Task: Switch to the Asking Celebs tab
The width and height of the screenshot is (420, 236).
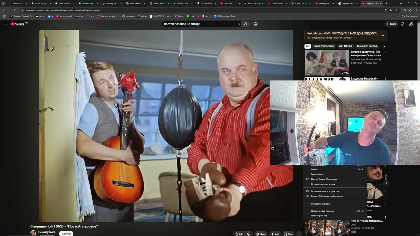Action: [325, 3]
